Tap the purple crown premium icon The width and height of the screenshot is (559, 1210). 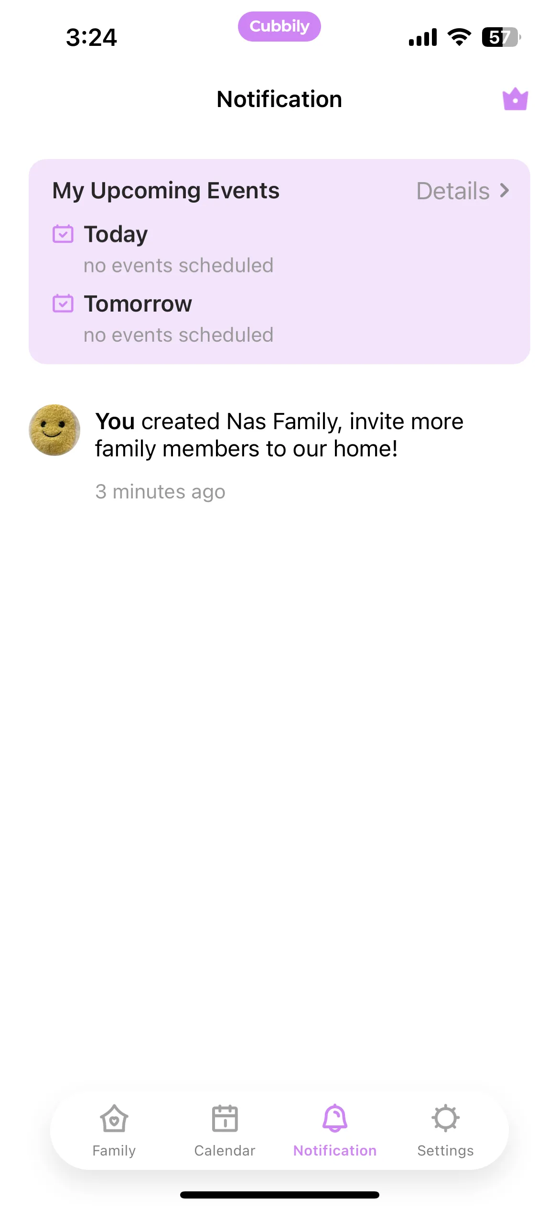tap(515, 99)
